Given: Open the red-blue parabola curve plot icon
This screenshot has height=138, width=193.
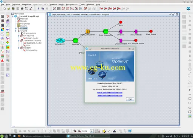Looking at the screenshot, I should coord(8,38).
